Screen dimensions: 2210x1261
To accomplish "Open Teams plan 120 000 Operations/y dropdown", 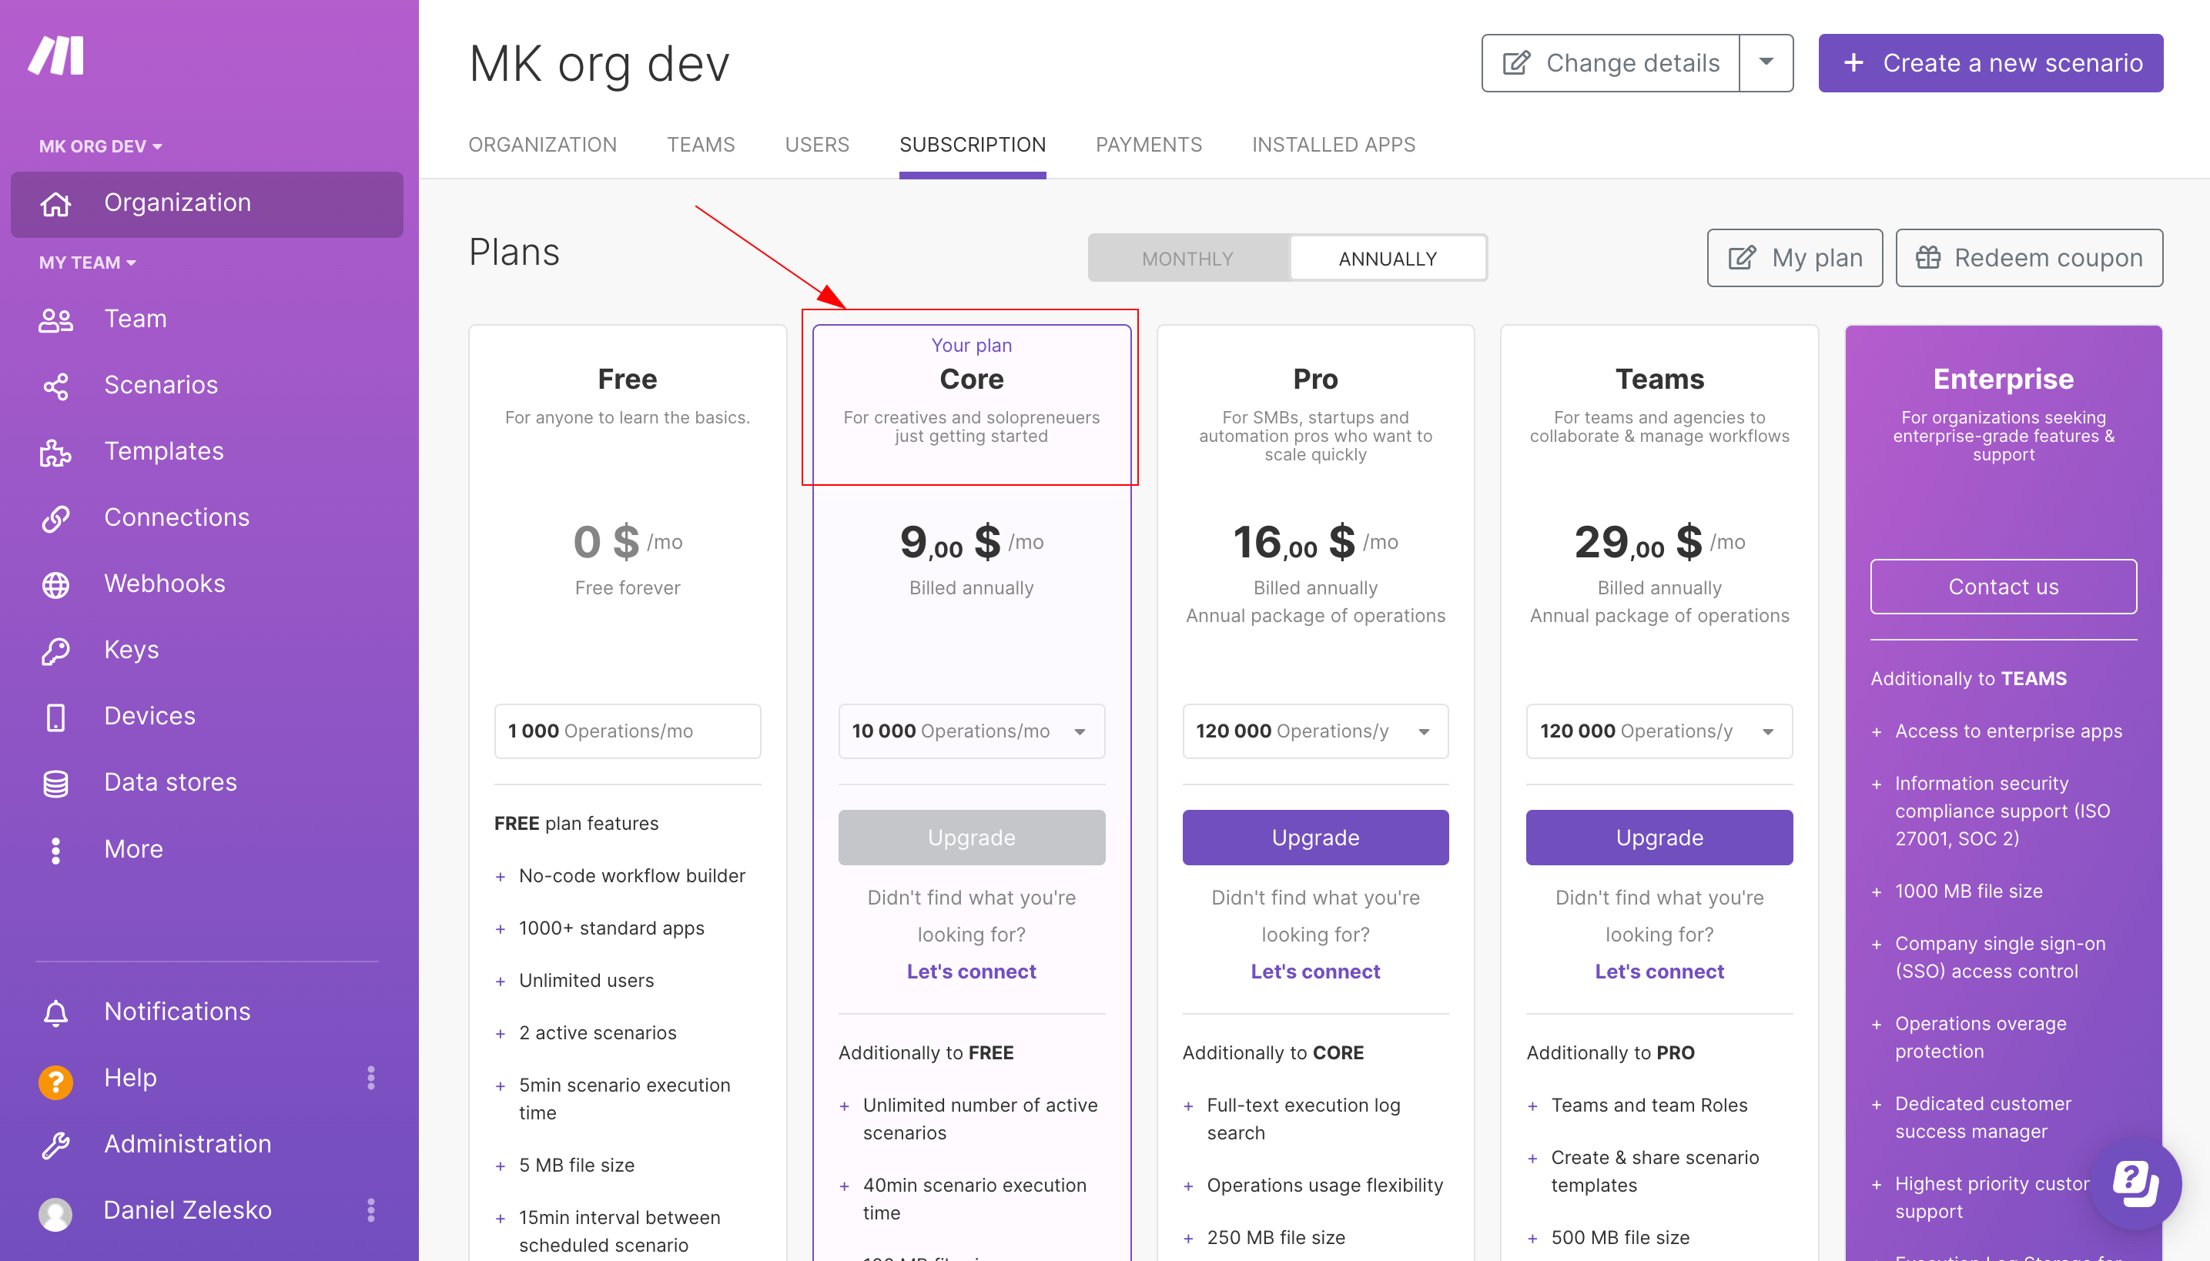I will click(x=1658, y=731).
